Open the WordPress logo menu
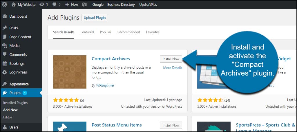This screenshot has height=132, width=297. [5, 5]
